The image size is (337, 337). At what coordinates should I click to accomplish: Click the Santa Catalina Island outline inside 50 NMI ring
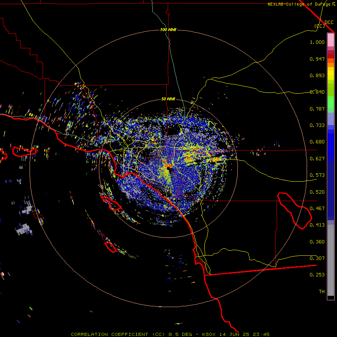111,203
